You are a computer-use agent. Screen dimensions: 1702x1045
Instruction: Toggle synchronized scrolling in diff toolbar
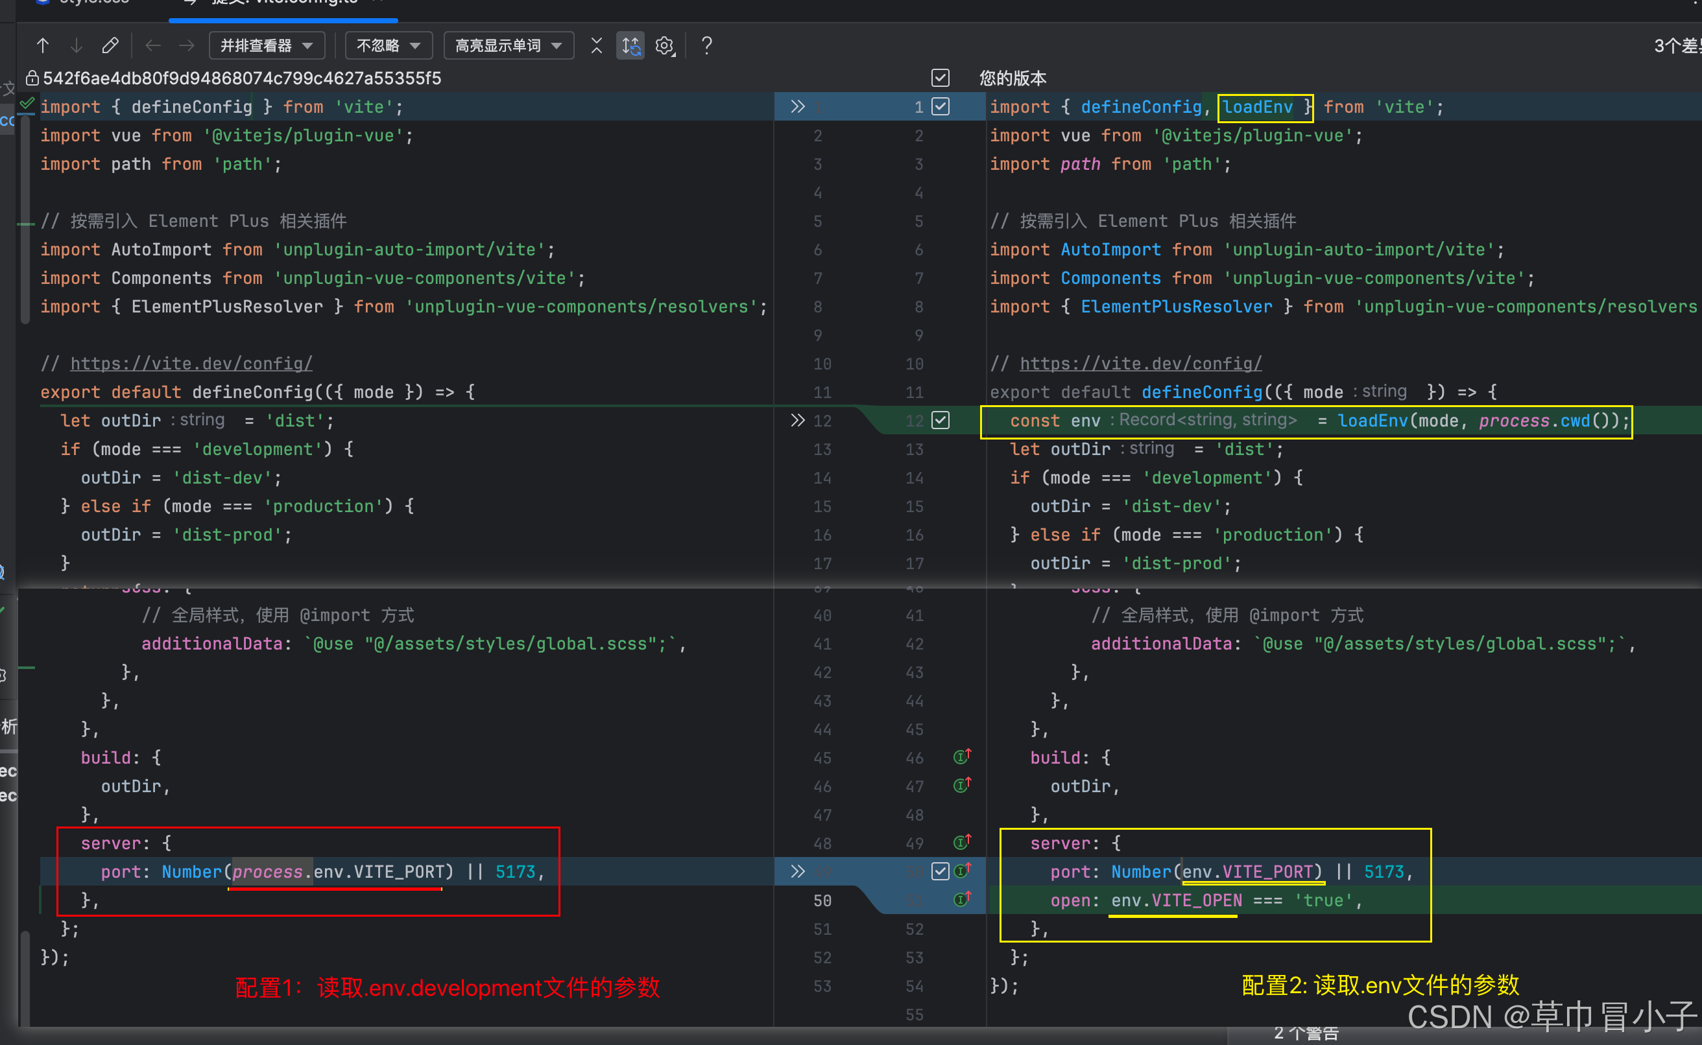click(630, 45)
